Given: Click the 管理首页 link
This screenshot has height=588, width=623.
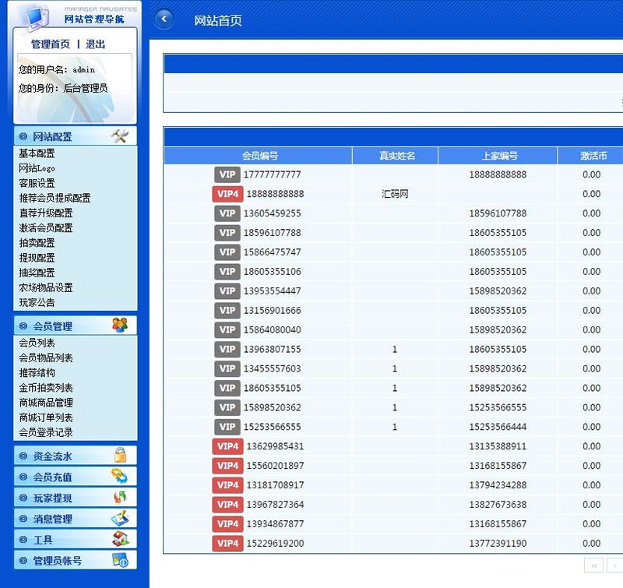Looking at the screenshot, I should [51, 44].
